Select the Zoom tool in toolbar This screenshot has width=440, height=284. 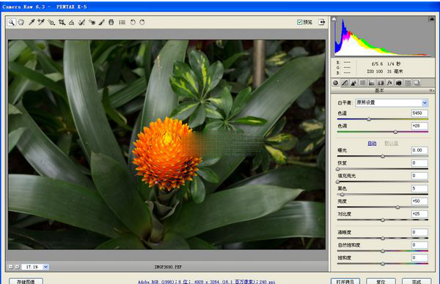point(11,22)
